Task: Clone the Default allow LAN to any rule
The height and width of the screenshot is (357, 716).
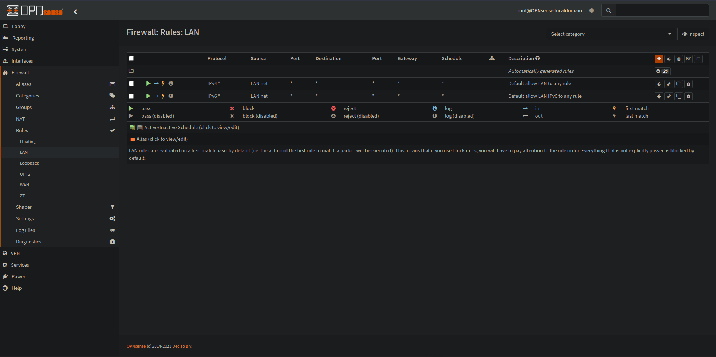Action: (679, 84)
